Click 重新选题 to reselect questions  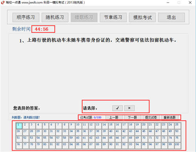point(170,118)
